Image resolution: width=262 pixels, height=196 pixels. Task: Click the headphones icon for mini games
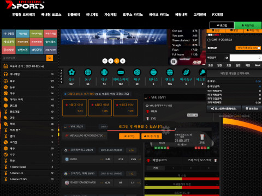point(5,74)
